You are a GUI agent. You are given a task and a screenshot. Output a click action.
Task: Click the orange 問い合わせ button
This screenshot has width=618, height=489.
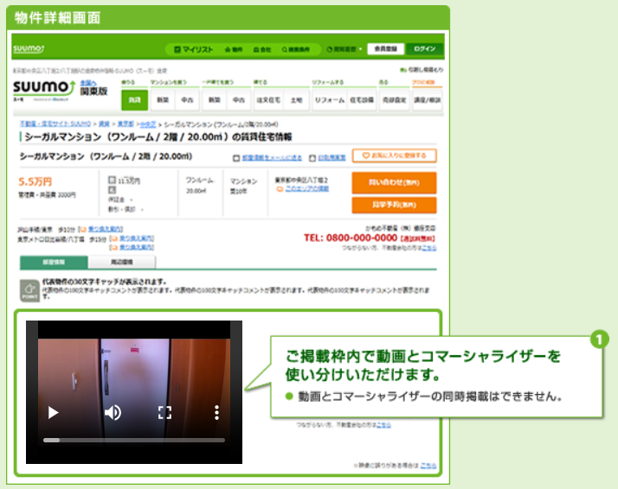pos(394,182)
